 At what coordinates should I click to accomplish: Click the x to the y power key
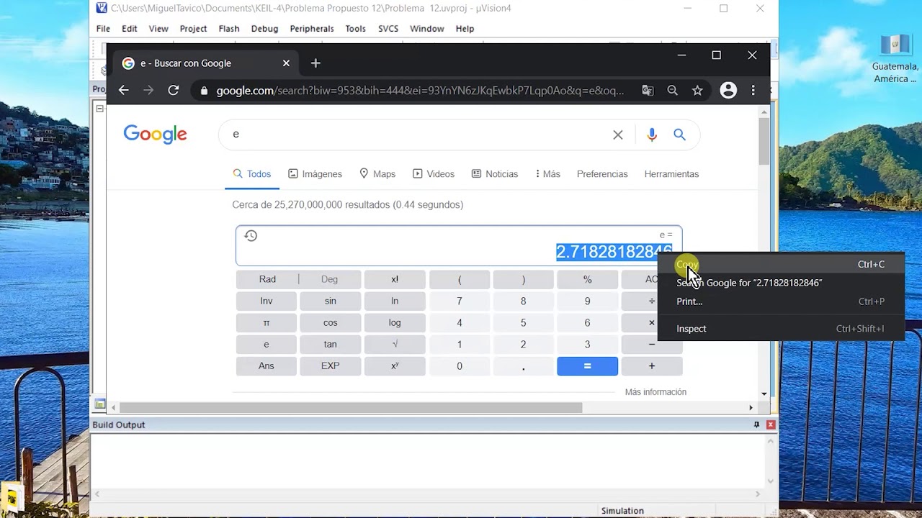pos(395,365)
